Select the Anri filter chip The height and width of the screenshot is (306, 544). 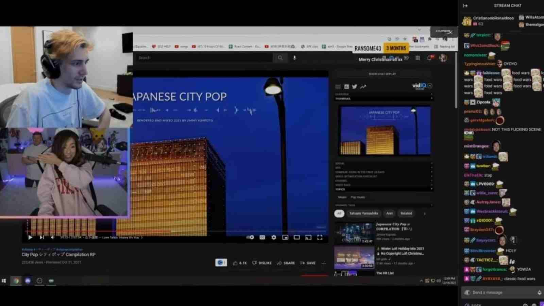click(389, 213)
